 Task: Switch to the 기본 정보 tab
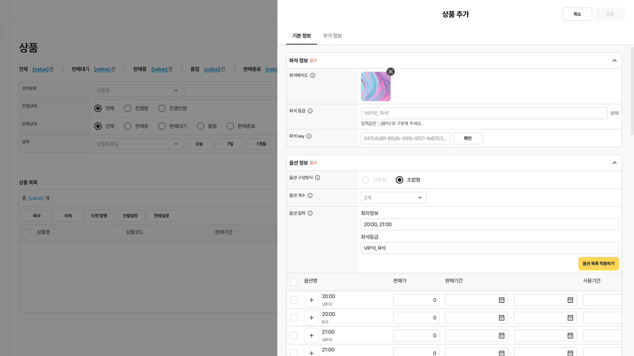(x=302, y=36)
